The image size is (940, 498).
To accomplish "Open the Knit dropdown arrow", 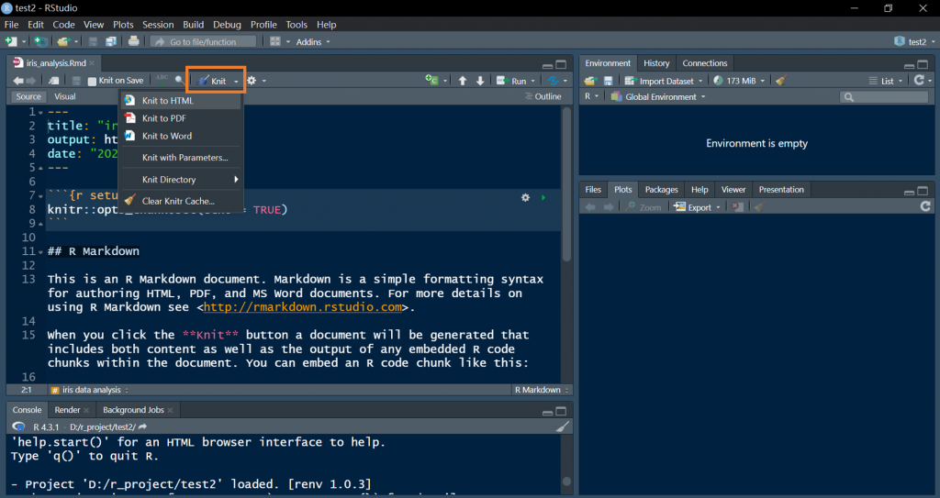I will pos(236,81).
